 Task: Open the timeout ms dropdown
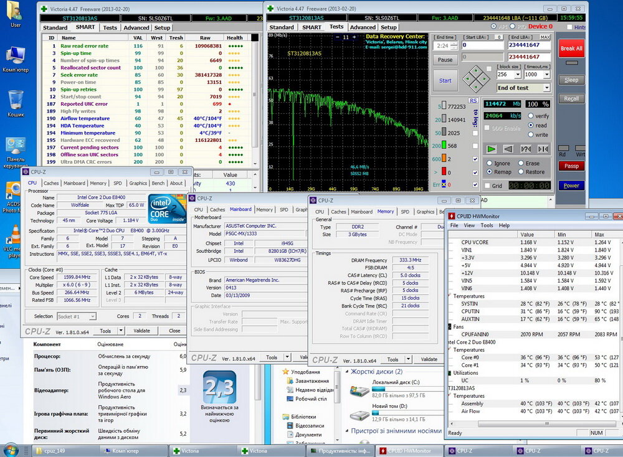point(546,74)
